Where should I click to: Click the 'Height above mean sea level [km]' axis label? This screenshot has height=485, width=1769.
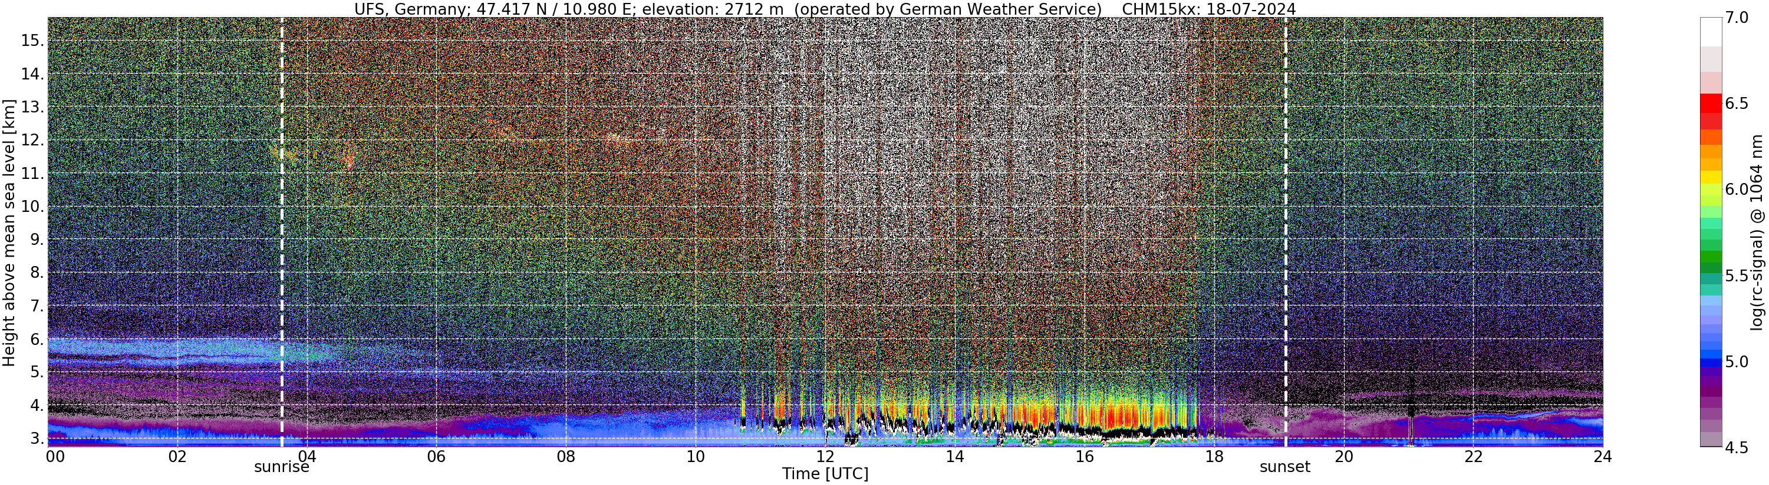pyautogui.click(x=9, y=232)
